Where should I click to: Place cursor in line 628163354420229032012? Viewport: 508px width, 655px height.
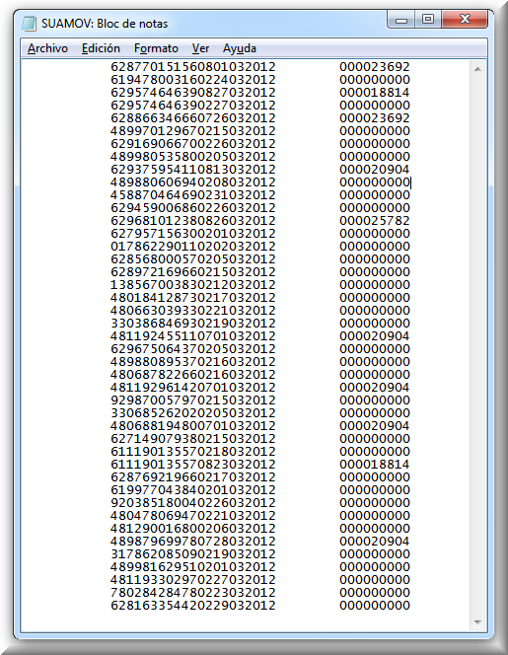pos(193,606)
